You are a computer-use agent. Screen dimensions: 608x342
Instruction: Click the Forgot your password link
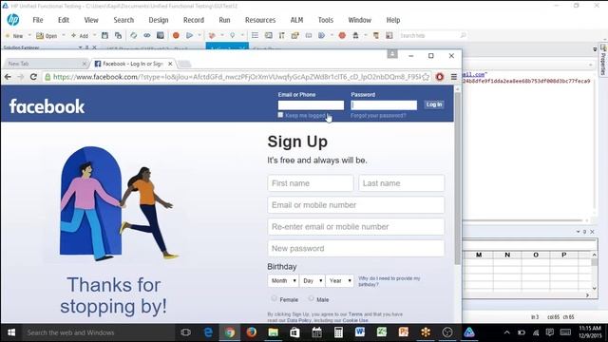(x=378, y=116)
